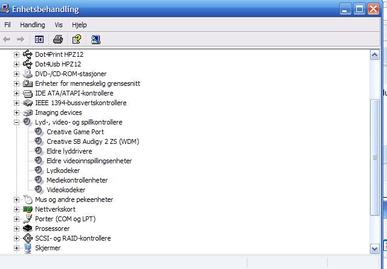The image size is (387, 269).
Task: Click the vertical scrollbar thumb
Action: [375, 157]
